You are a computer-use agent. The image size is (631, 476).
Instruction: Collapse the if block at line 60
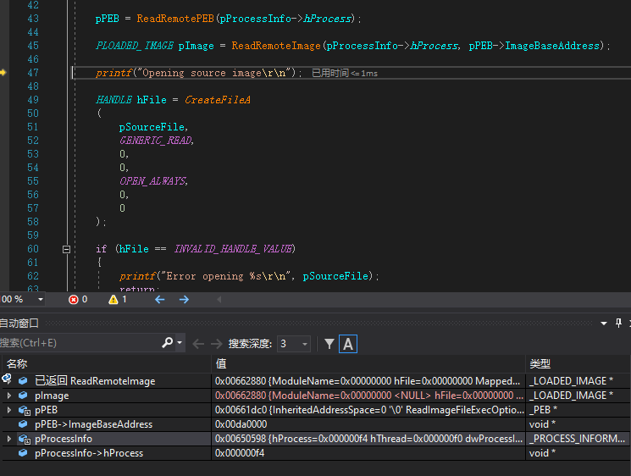click(x=66, y=250)
